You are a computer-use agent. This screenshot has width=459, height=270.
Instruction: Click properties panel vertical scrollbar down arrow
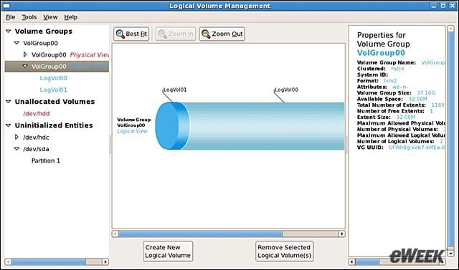click(x=451, y=254)
